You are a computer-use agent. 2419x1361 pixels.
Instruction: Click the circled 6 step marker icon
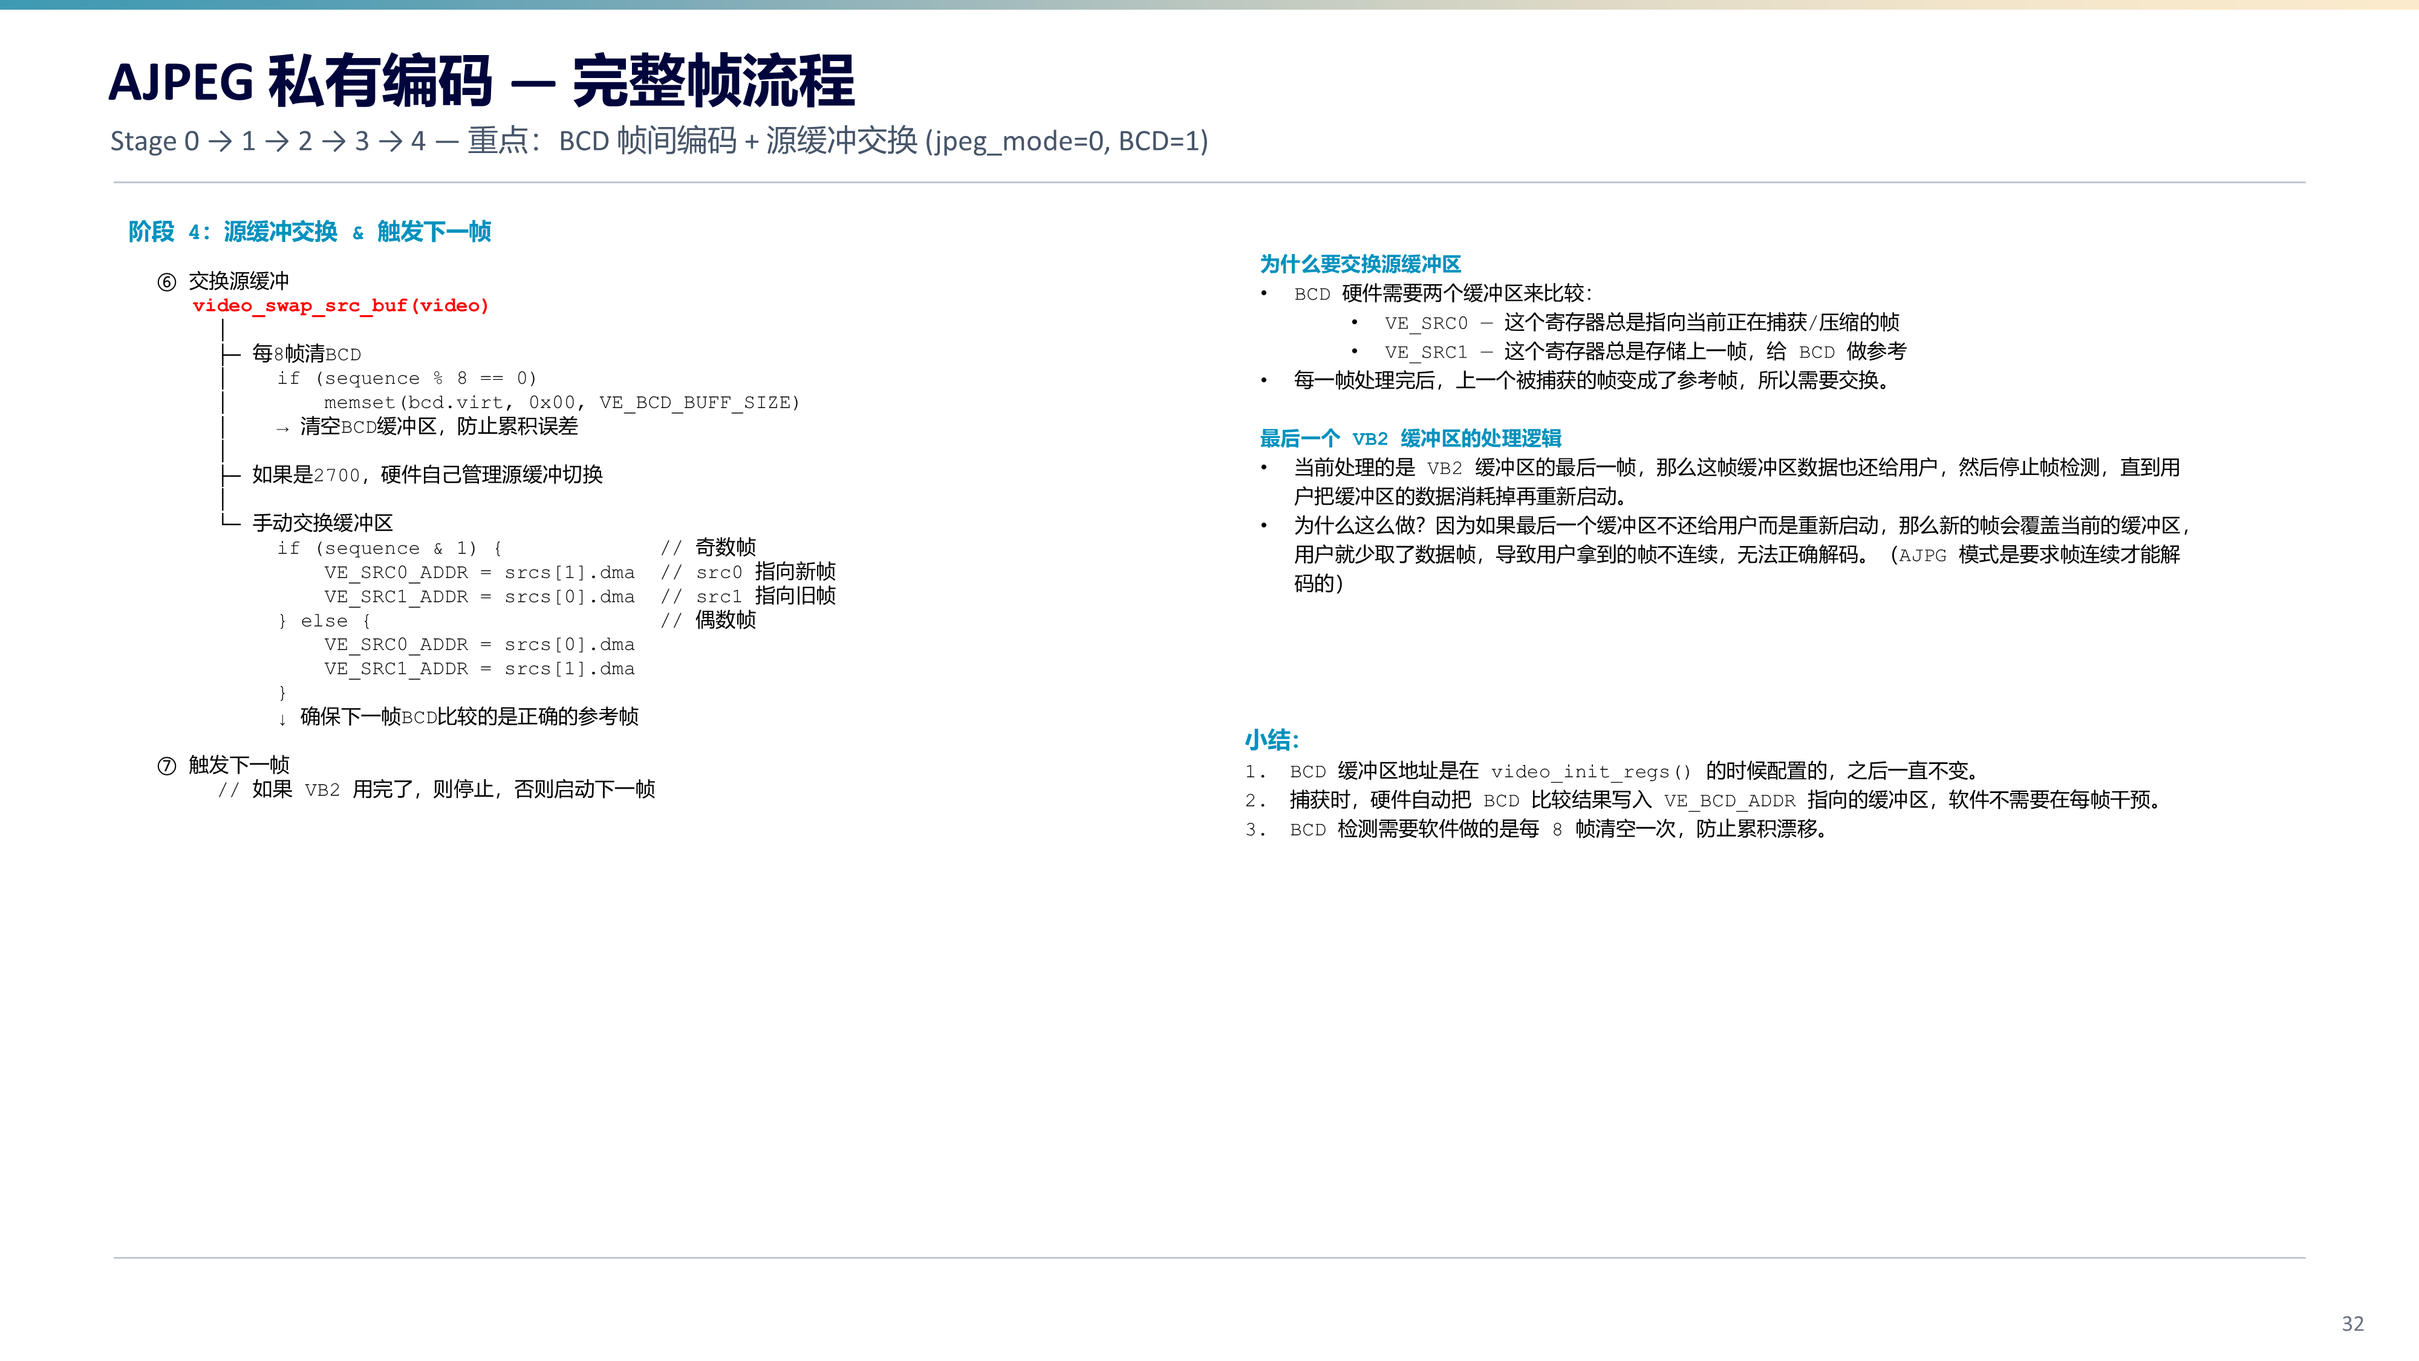pos(166,282)
